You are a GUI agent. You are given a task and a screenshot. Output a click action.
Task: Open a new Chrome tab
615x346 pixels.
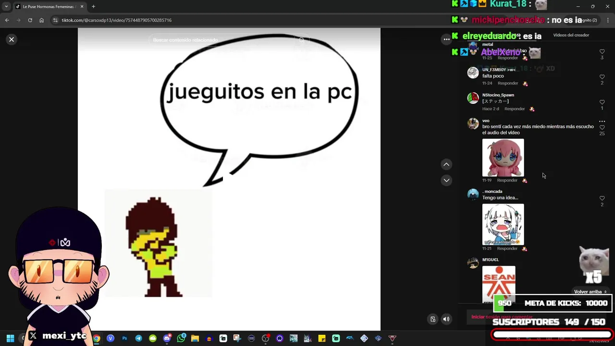93,7
